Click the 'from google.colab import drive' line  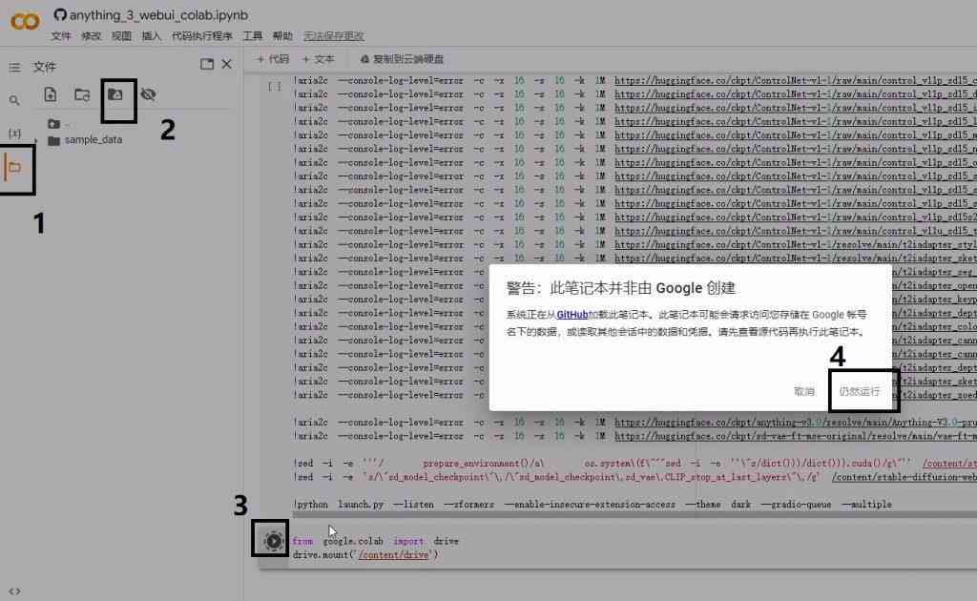coord(375,541)
